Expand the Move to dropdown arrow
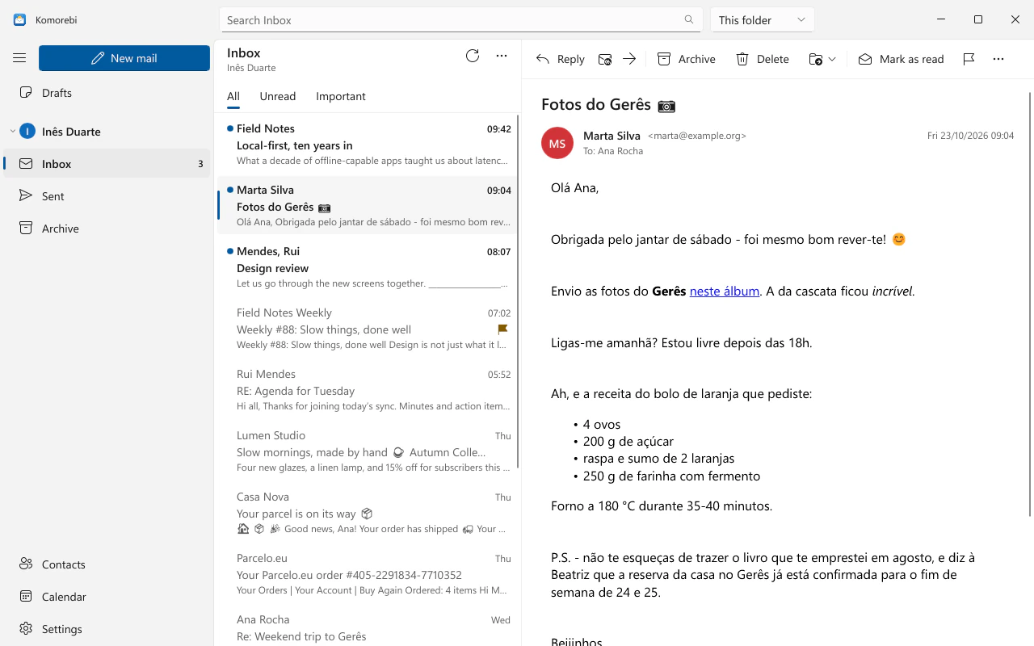The height and width of the screenshot is (646, 1034). pos(832,59)
